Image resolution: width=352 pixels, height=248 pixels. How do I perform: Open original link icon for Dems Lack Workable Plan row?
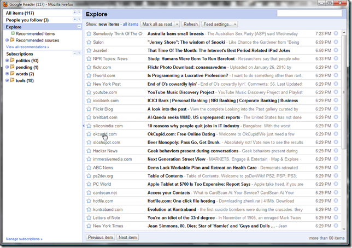click(x=336, y=168)
